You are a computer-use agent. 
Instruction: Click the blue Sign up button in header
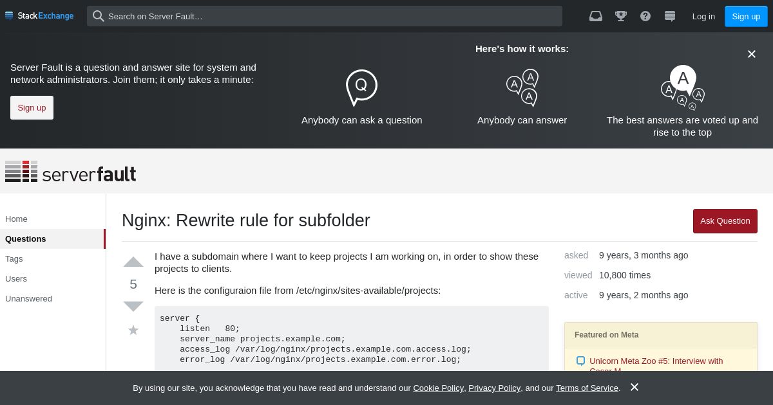click(746, 16)
